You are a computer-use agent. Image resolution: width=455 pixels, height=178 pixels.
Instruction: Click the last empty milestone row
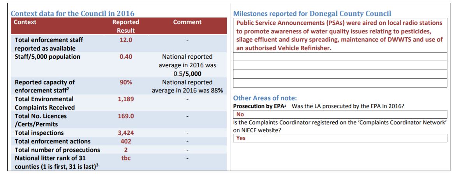tap(340, 83)
